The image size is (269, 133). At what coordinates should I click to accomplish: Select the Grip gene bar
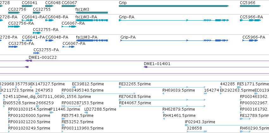(x=174, y=6)
